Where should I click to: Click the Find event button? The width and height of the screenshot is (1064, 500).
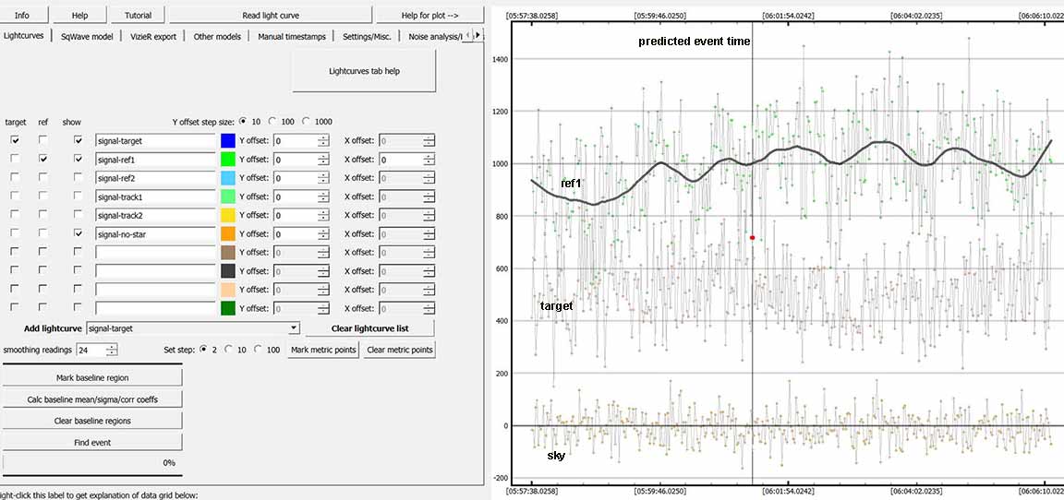[x=92, y=443]
